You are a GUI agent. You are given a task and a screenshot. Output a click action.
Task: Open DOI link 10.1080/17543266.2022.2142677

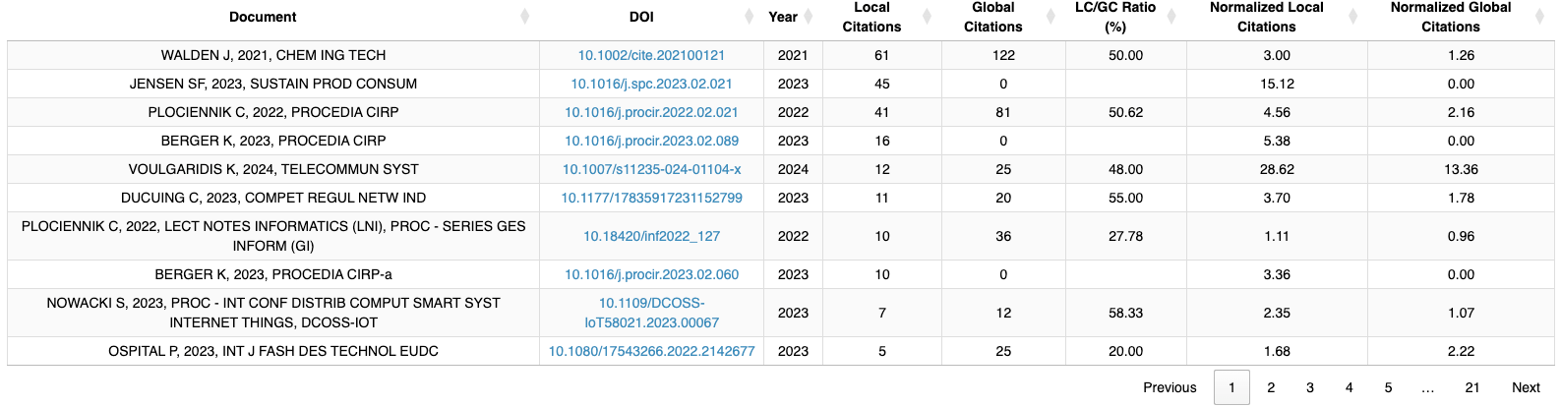(x=651, y=351)
